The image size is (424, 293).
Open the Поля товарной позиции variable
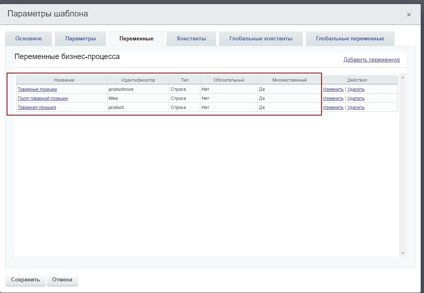point(43,98)
